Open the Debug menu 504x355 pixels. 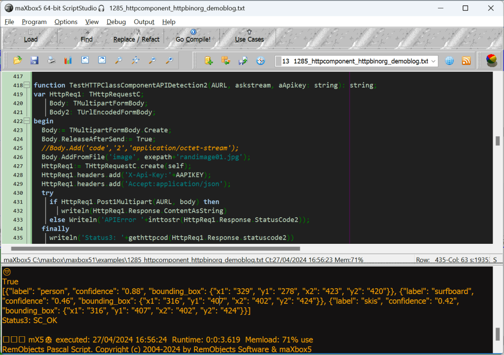click(x=116, y=22)
